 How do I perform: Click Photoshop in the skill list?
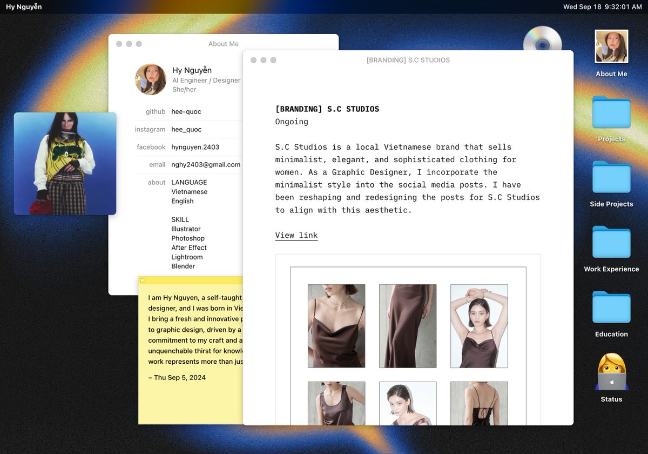click(188, 238)
